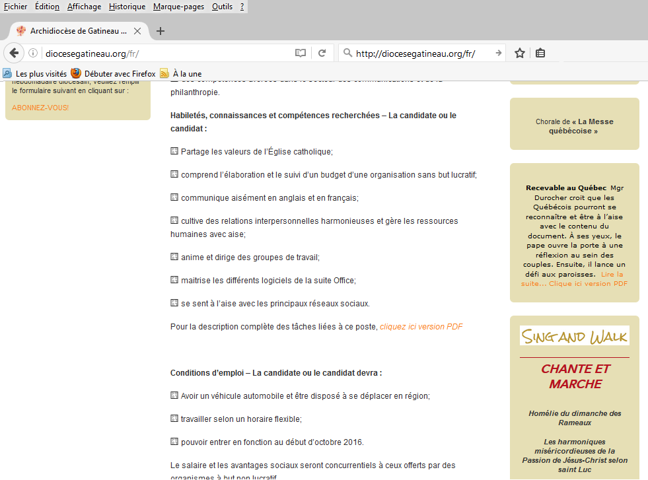Open the Édition menu
The width and height of the screenshot is (648, 480).
click(x=47, y=7)
